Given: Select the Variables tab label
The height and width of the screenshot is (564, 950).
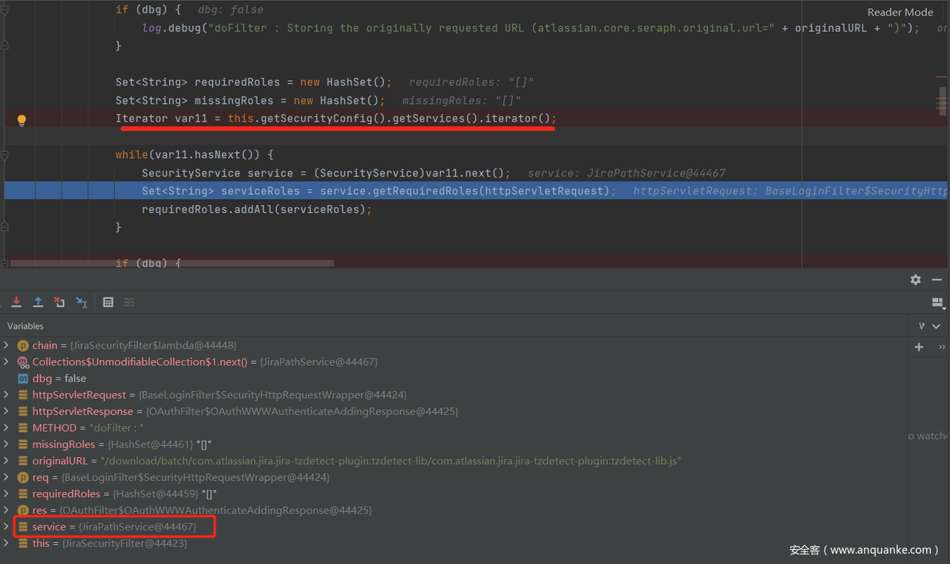Looking at the screenshot, I should 25,326.
